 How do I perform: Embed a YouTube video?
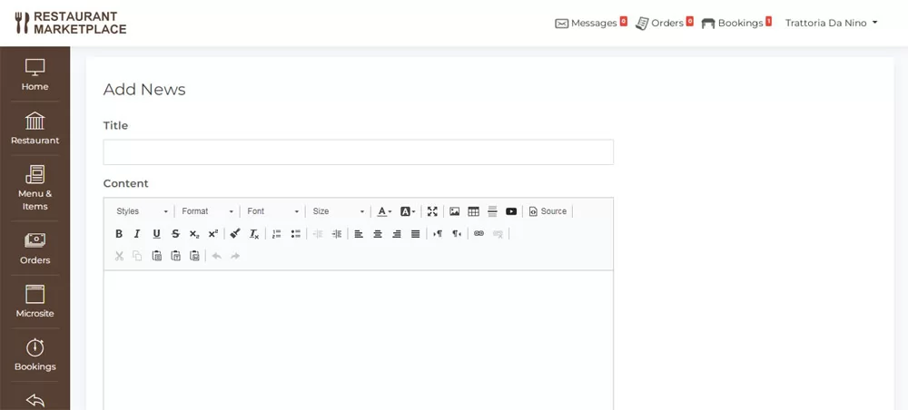pyautogui.click(x=511, y=211)
